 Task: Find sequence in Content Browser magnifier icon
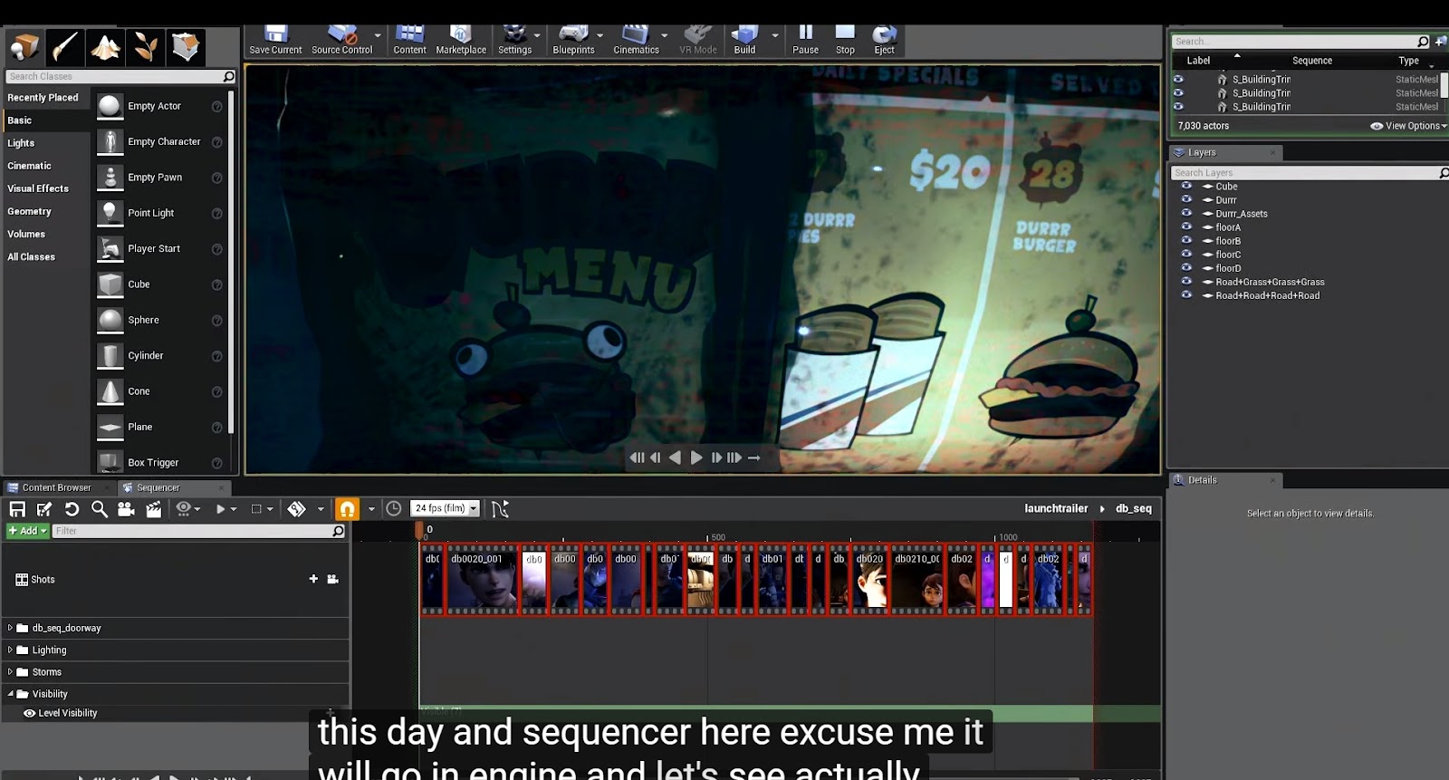99,509
